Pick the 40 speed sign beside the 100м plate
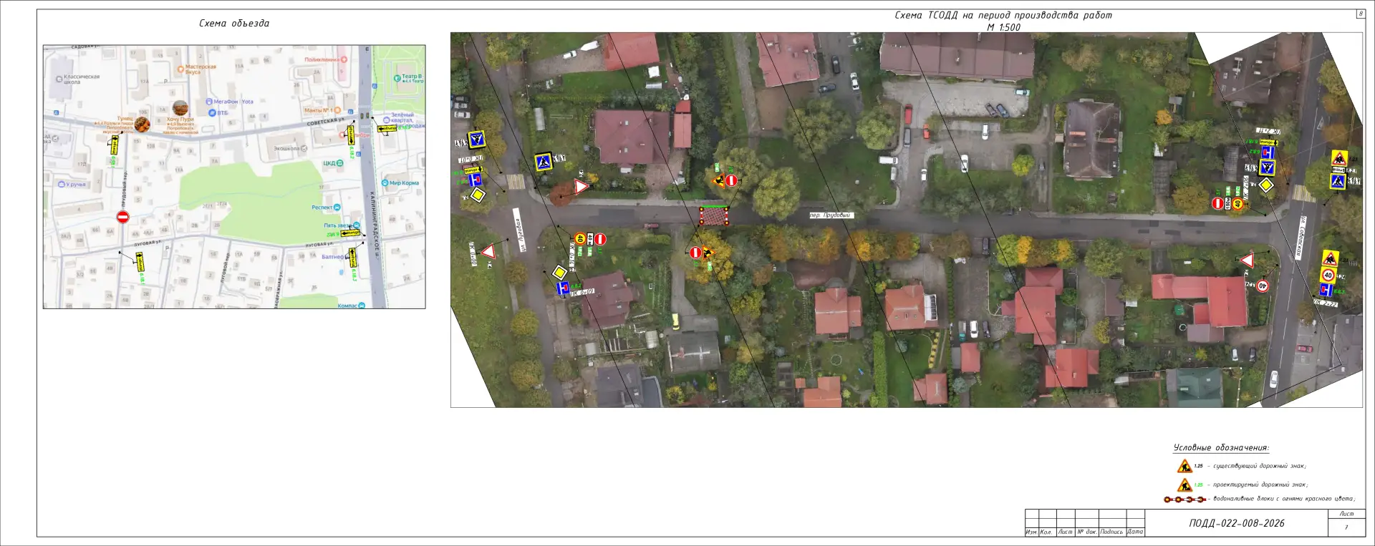1375x546 pixels. (x=1237, y=204)
